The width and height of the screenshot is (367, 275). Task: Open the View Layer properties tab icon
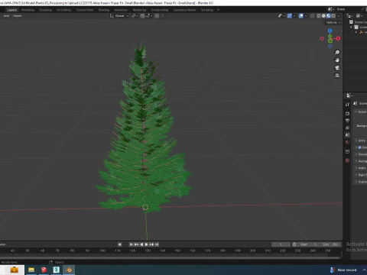[347, 128]
